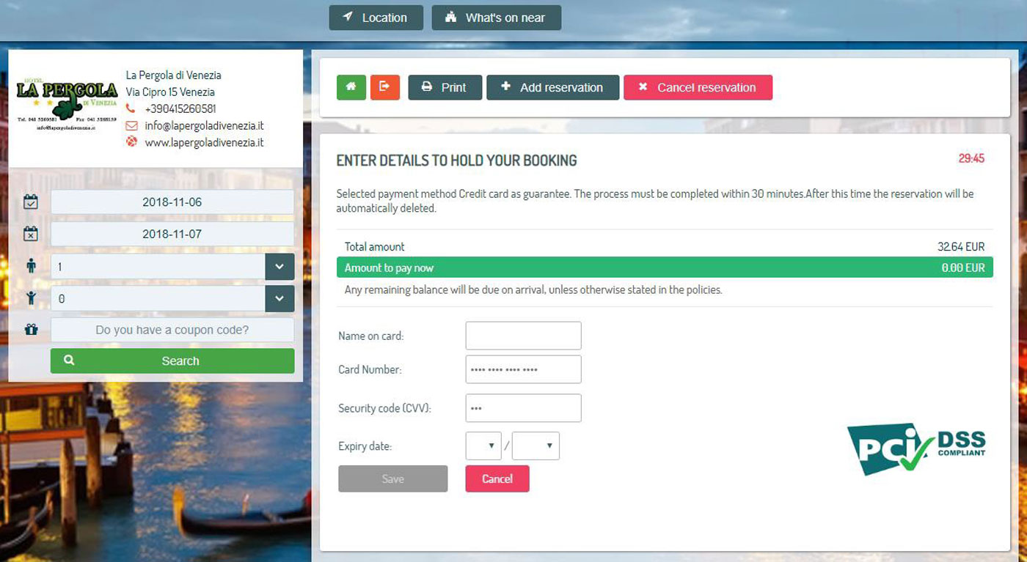Open the info@lapergoladivenezia.it email link
Viewport: 1027px width, 562px height.
click(x=204, y=126)
